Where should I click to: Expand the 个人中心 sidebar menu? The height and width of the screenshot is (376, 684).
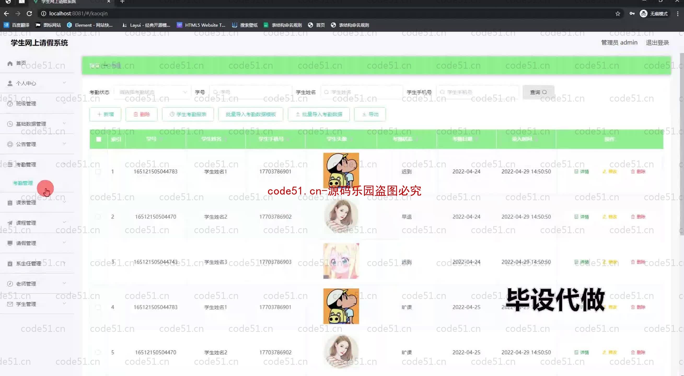pyautogui.click(x=37, y=83)
